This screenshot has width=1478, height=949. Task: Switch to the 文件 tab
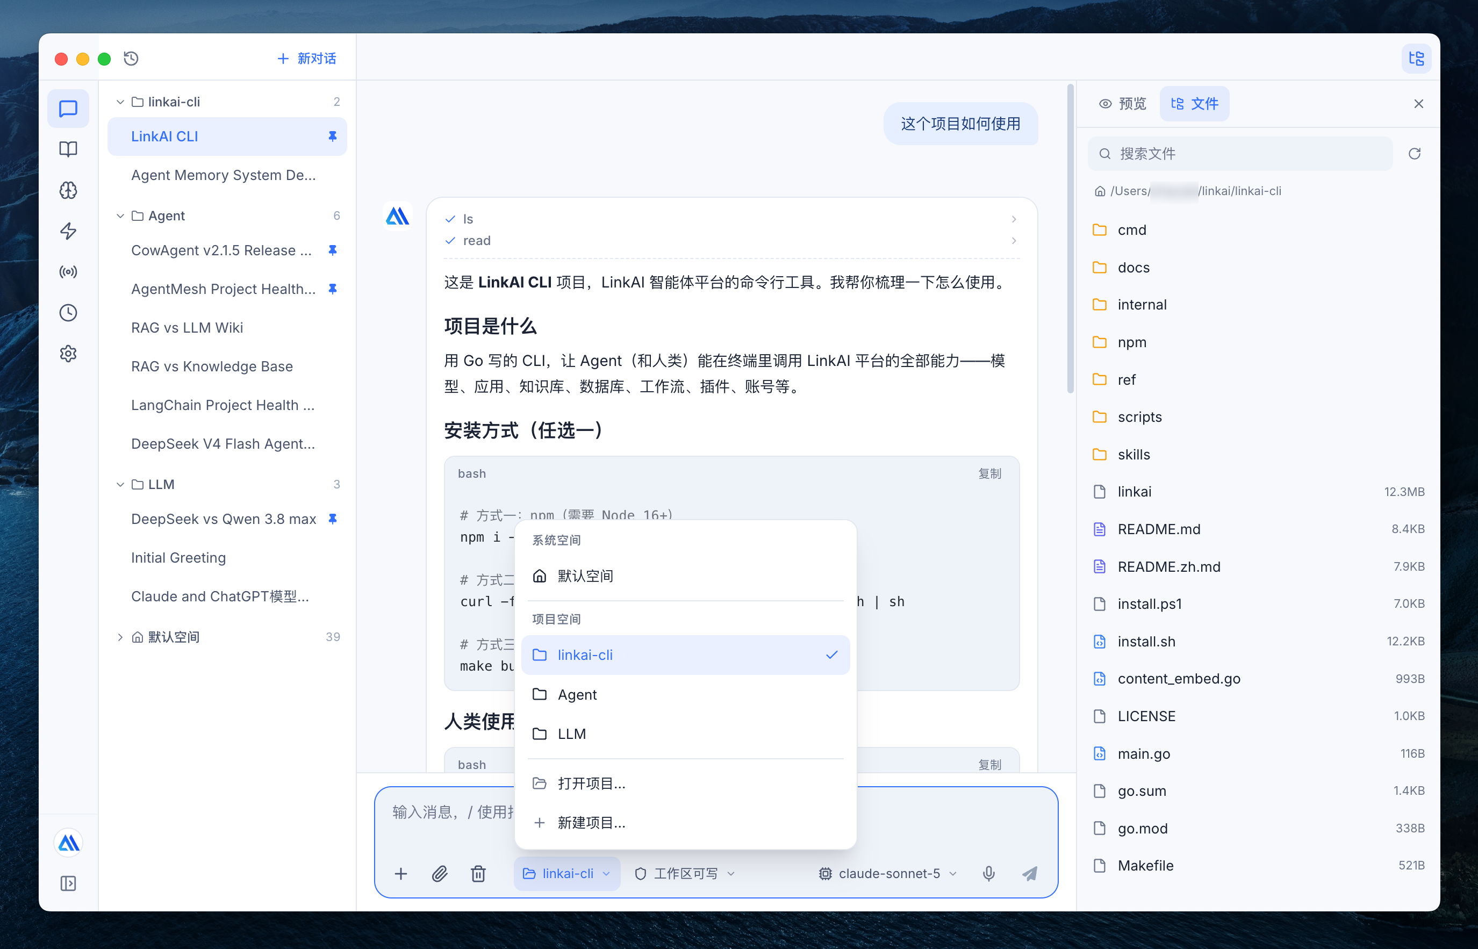coord(1194,104)
